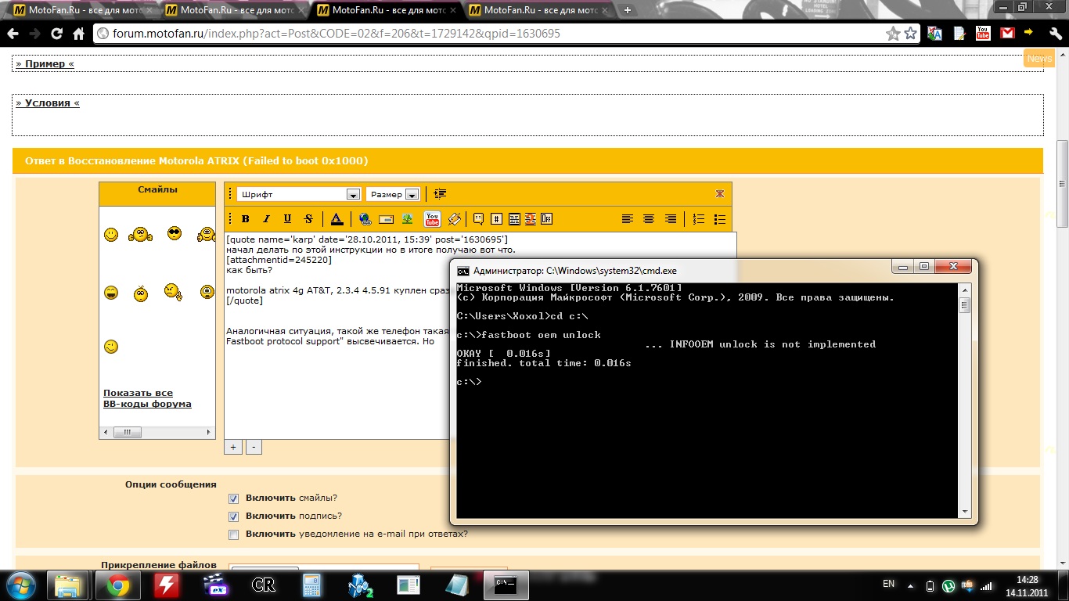
Task: Insert code tag hash icon
Action: click(x=497, y=219)
